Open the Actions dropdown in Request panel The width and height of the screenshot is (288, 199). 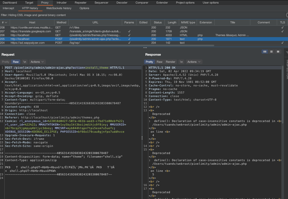click(37, 62)
